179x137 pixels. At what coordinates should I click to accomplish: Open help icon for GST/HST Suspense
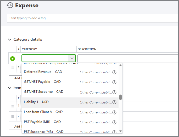click(114, 92)
